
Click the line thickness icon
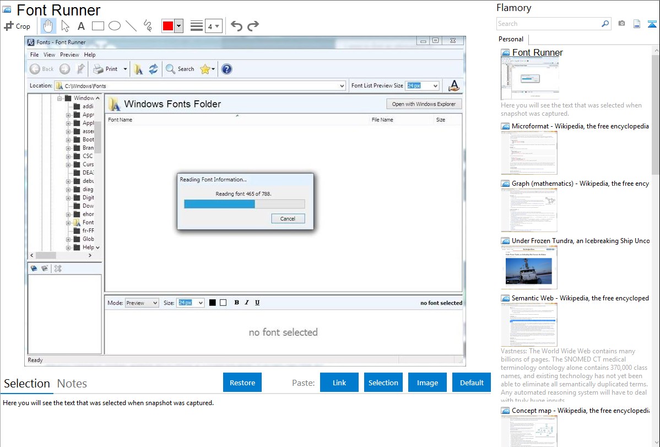pos(196,26)
